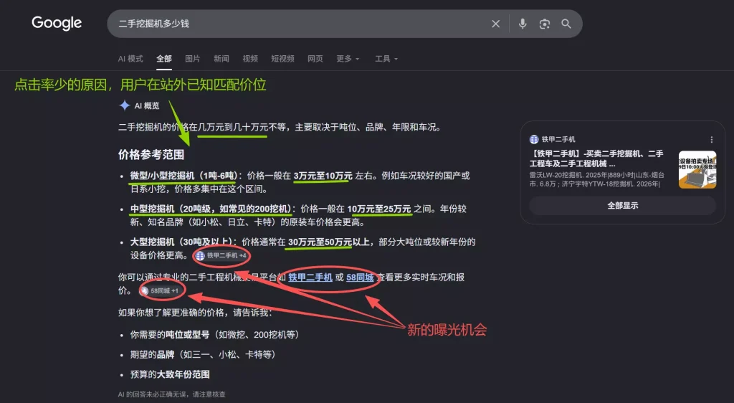Expand the 更多 dropdown

pyautogui.click(x=348, y=59)
